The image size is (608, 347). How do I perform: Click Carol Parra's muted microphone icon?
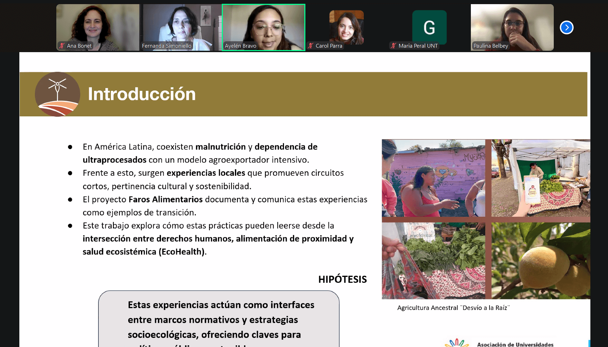311,46
